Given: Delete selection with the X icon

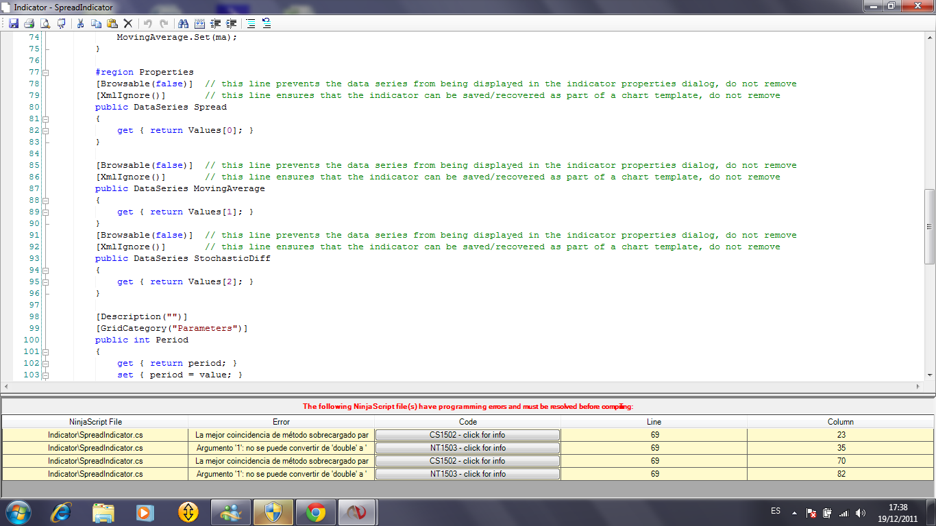Looking at the screenshot, I should pyautogui.click(x=127, y=23).
